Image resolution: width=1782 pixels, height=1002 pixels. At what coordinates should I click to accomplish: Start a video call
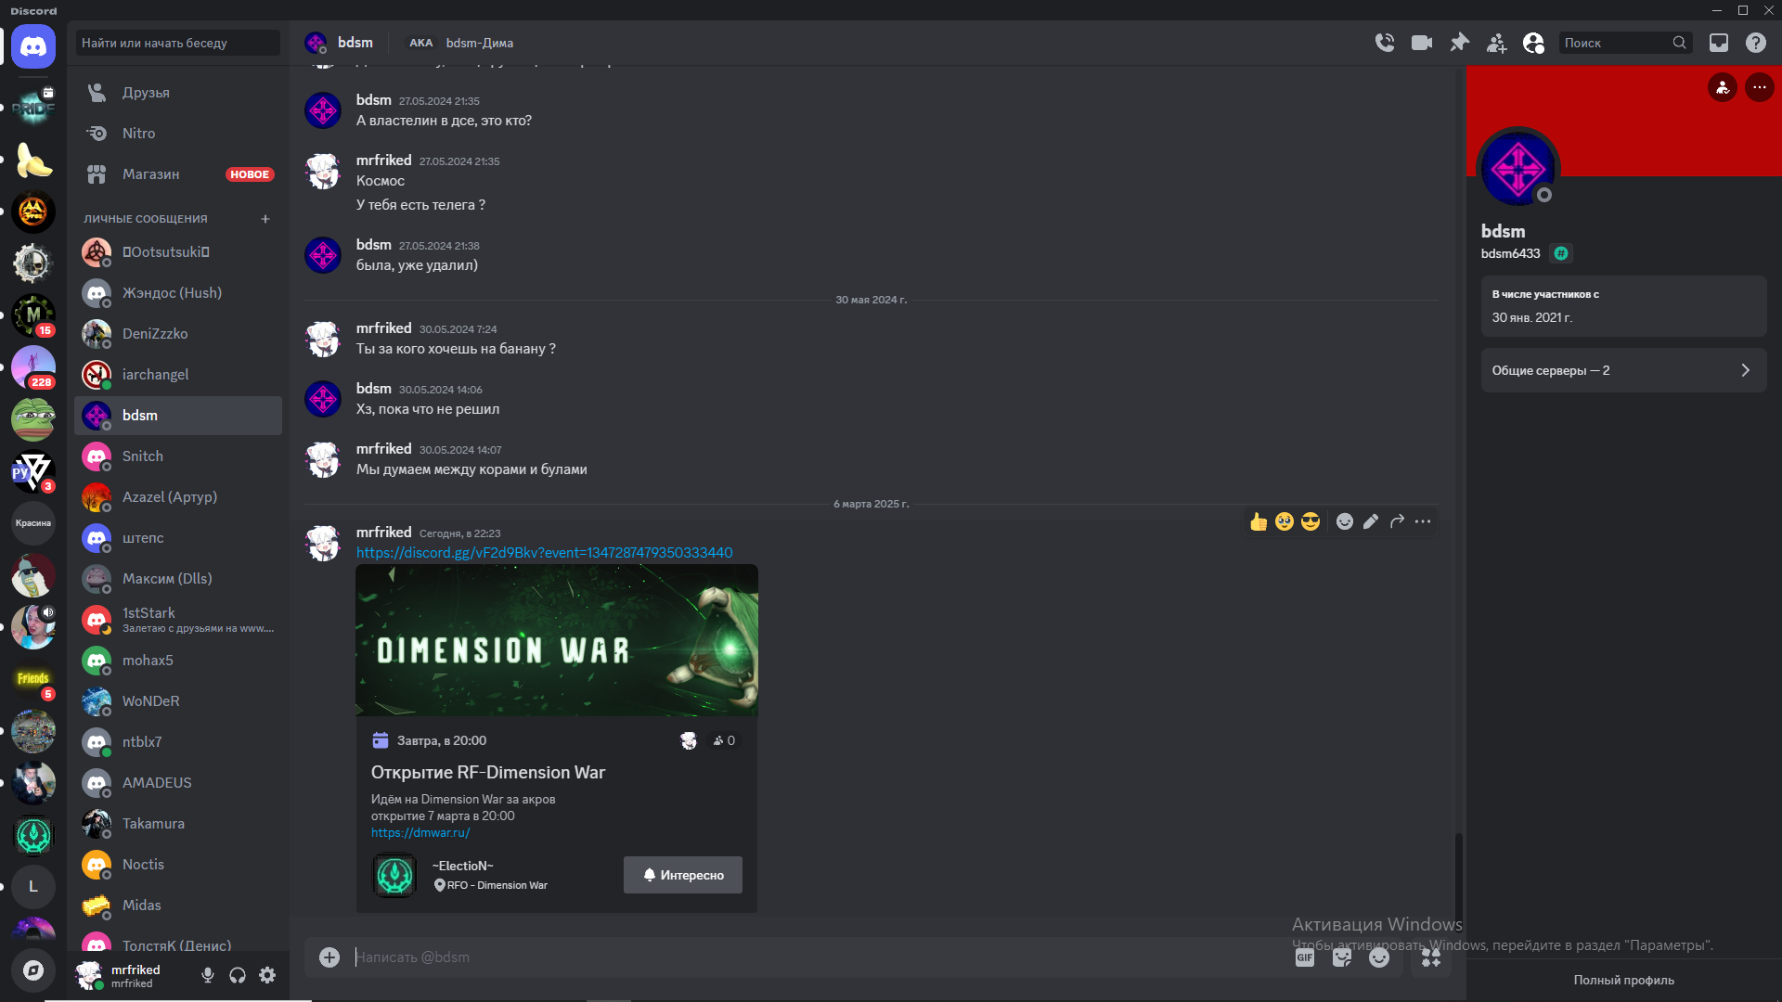pyautogui.click(x=1422, y=43)
